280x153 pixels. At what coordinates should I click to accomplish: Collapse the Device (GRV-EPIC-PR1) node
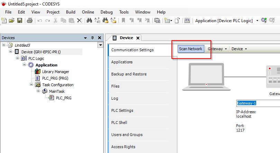[x=10, y=52]
